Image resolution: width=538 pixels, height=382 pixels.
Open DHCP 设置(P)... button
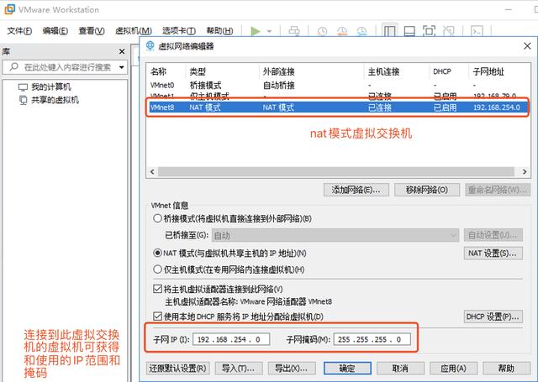click(493, 317)
